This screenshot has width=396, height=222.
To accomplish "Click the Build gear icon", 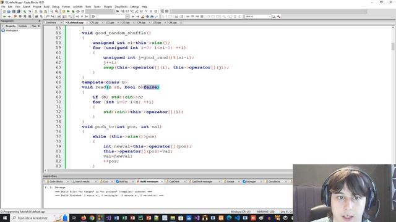I will [63, 11].
